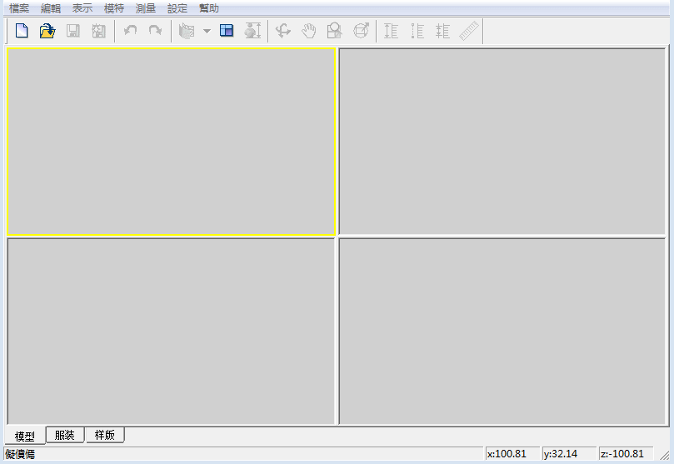Open the 檔案 menu

pos(20,8)
